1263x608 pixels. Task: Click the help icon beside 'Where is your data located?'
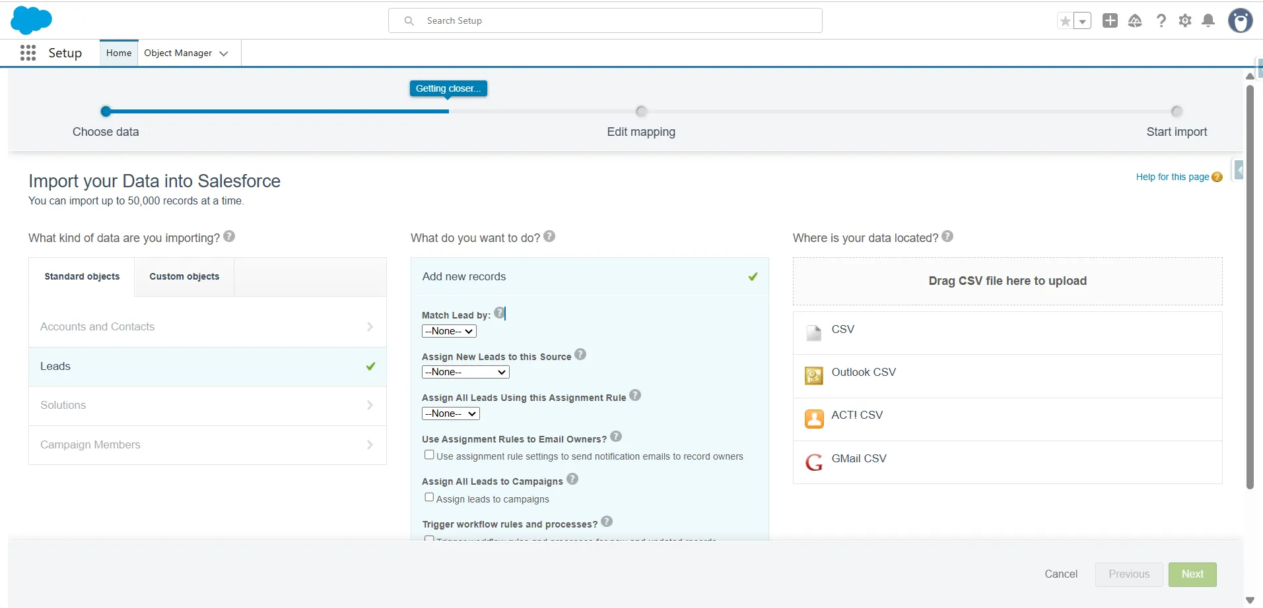click(x=947, y=236)
